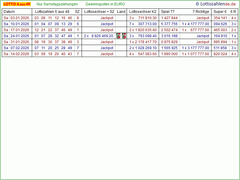This screenshot has width=240, height=180.
Task: Select the draw date 24.01.2026
Action: point(20,36)
